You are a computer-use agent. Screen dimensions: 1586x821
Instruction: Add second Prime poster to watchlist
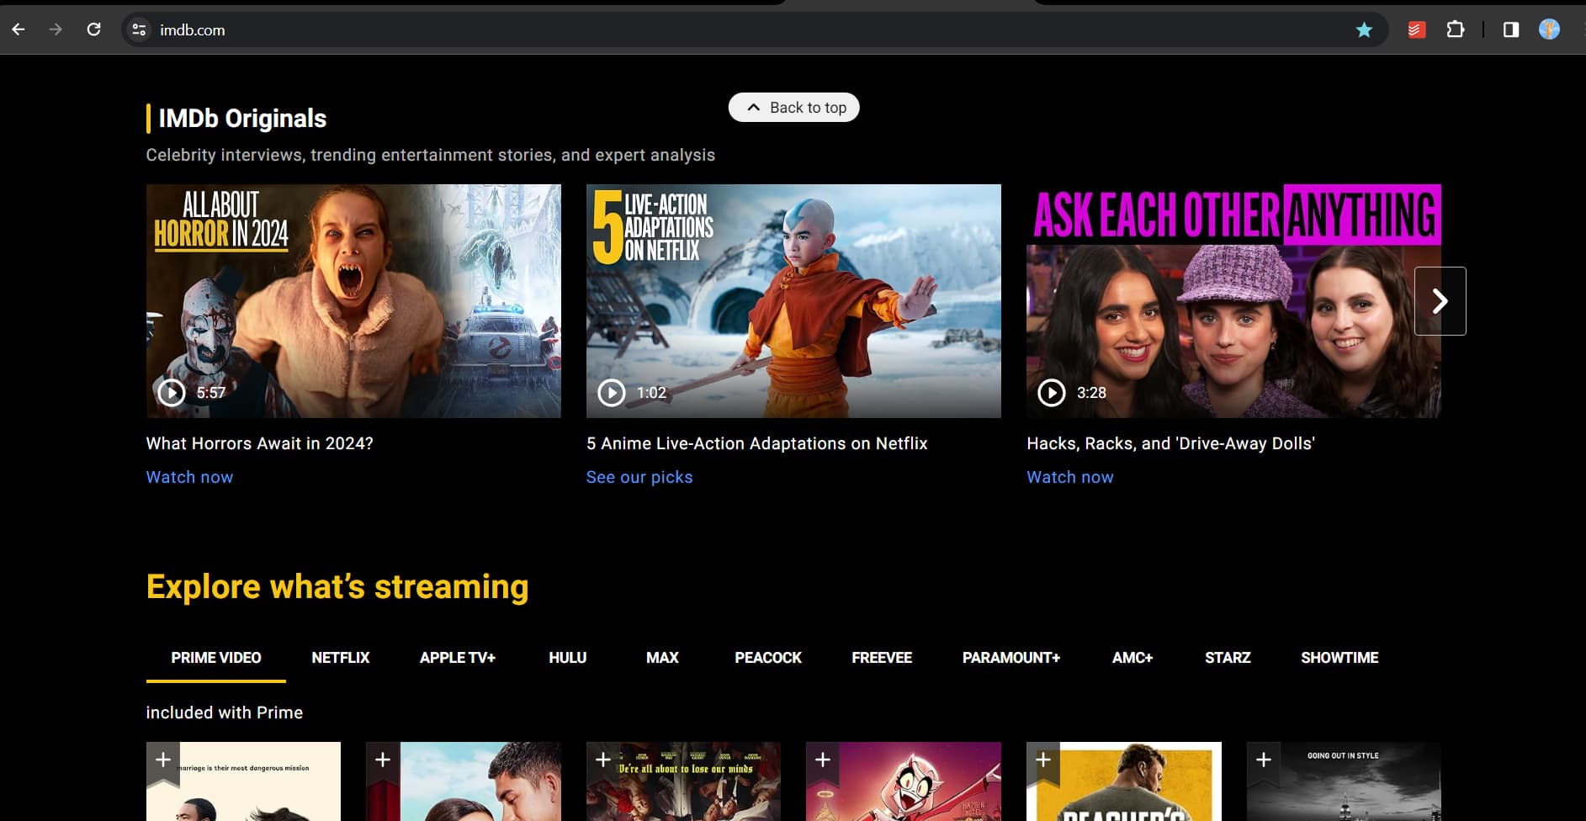(x=383, y=761)
